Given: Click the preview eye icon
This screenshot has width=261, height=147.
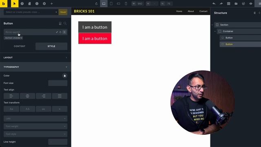Looking at the screenshot, I should [251, 4].
